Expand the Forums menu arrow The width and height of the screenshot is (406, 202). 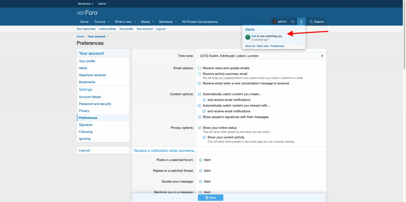[x=109, y=22]
